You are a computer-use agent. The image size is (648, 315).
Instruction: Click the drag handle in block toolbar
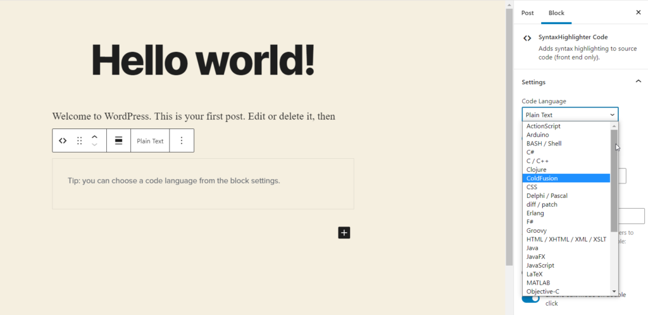point(79,141)
